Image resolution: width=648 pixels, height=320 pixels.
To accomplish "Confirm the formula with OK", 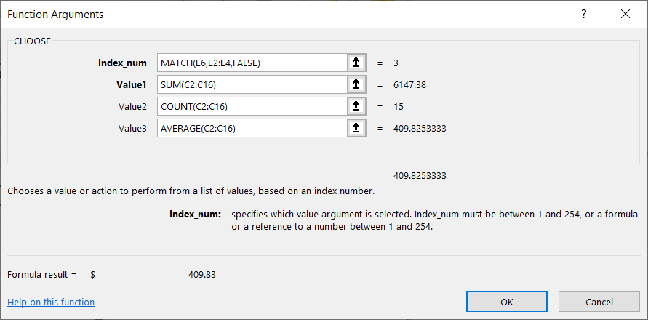I will tap(507, 302).
